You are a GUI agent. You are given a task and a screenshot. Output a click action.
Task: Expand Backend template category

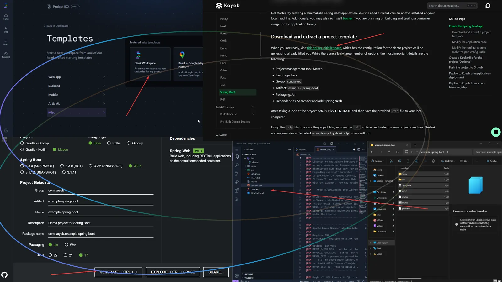tap(76, 86)
